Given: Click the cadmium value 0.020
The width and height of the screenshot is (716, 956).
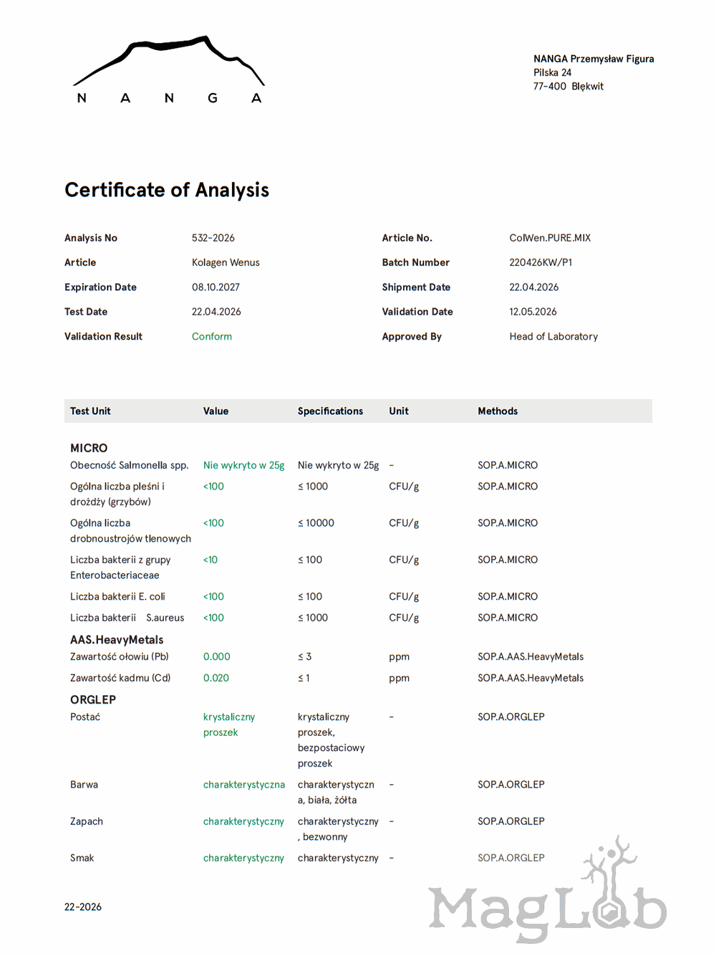Looking at the screenshot, I should [x=216, y=678].
